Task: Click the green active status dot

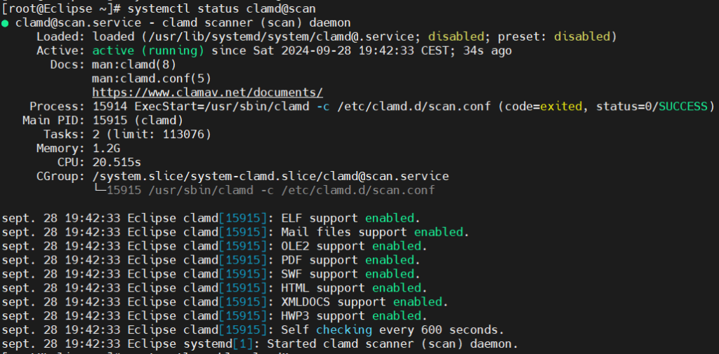Action: pyautogui.click(x=5, y=23)
